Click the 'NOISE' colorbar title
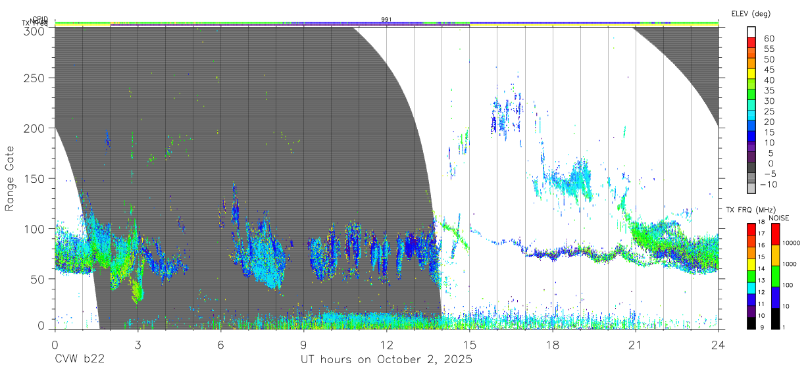 coord(779,218)
